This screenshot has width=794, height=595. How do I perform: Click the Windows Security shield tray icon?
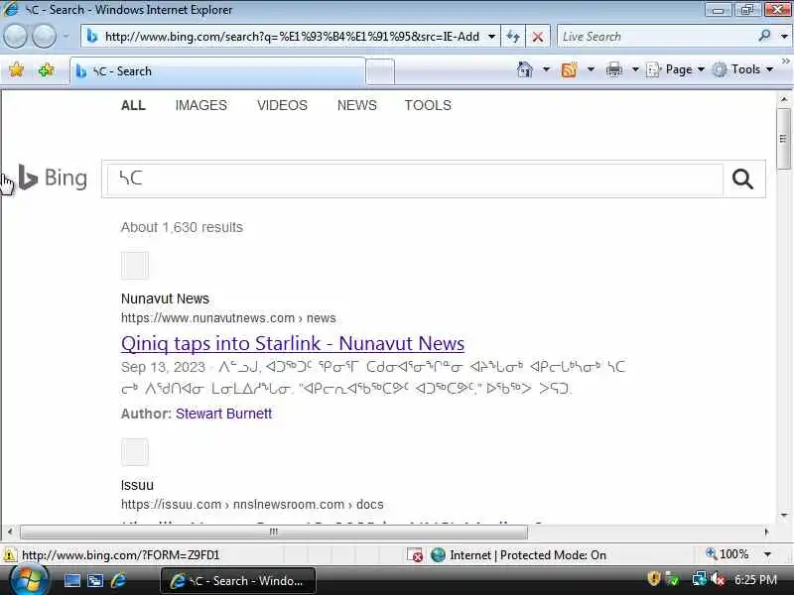pyautogui.click(x=653, y=578)
